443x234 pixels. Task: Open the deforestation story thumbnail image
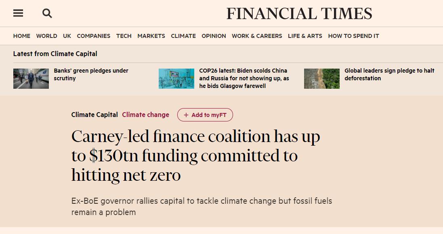(322, 78)
